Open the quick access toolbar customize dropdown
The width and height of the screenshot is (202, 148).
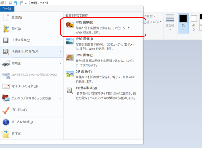pos(26,3)
